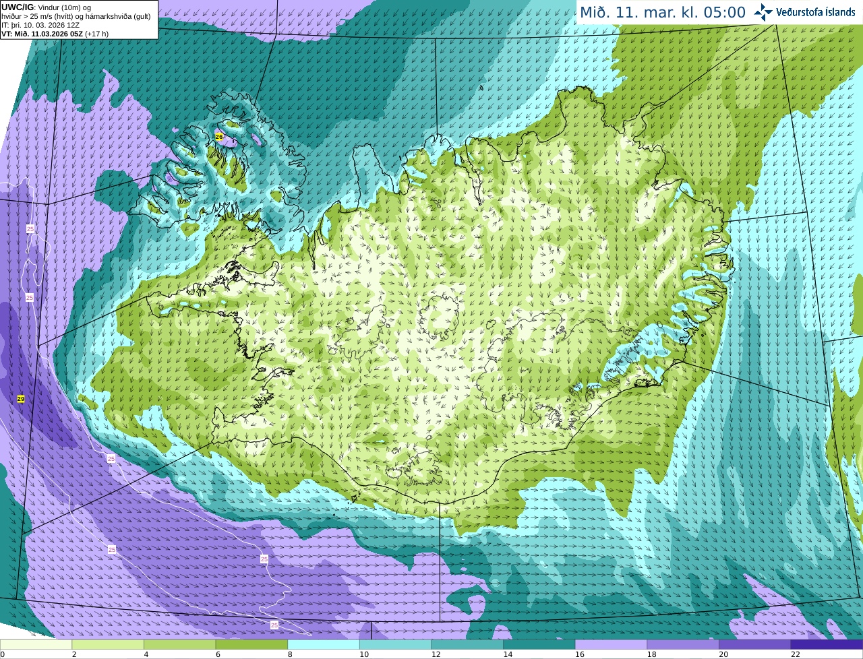Click the legend scale value 16
This screenshot has height=659, width=863.
click(x=578, y=654)
